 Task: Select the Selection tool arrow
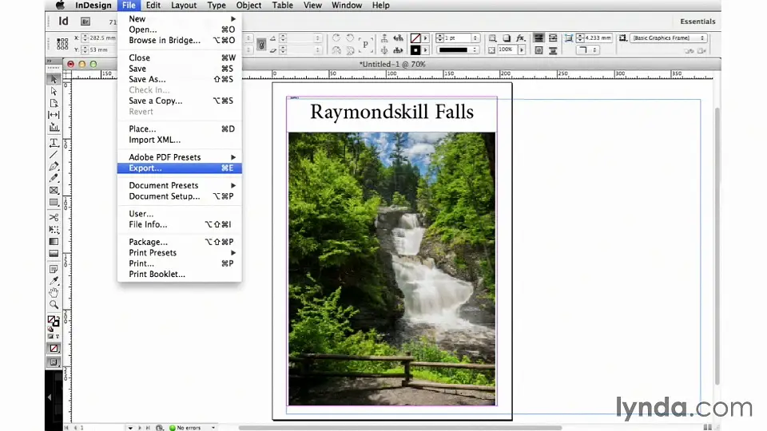[x=54, y=79]
